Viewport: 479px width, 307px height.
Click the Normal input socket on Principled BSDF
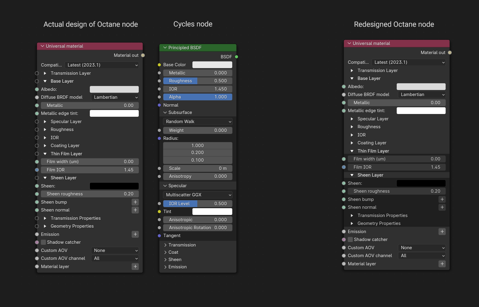pos(159,105)
